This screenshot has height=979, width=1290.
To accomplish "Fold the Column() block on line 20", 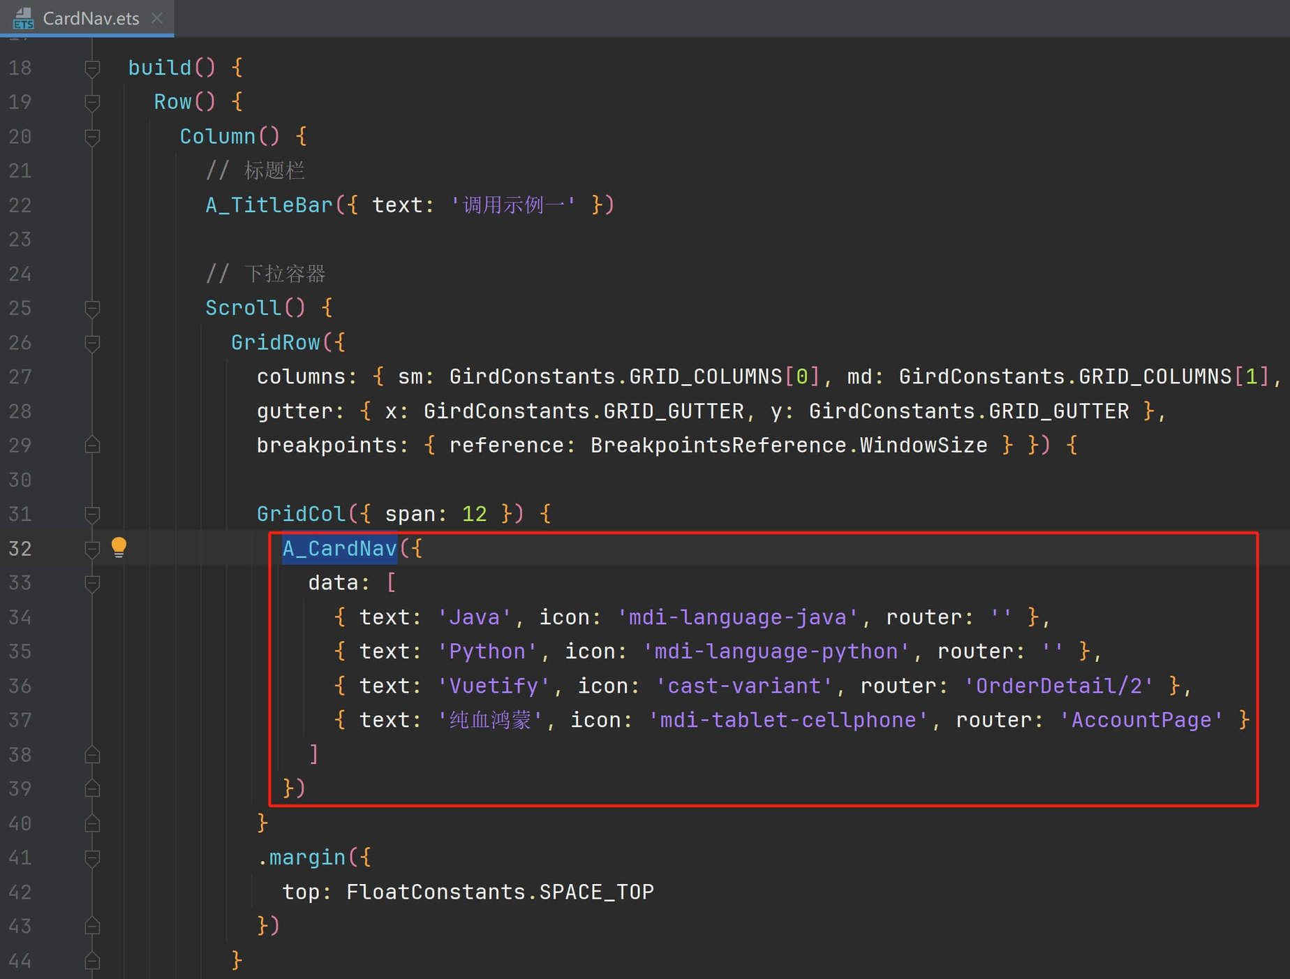I will 92,136.
